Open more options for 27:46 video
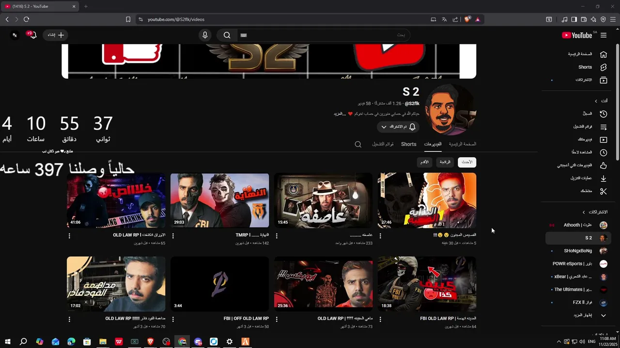This screenshot has width=620, height=348. tap(380, 236)
